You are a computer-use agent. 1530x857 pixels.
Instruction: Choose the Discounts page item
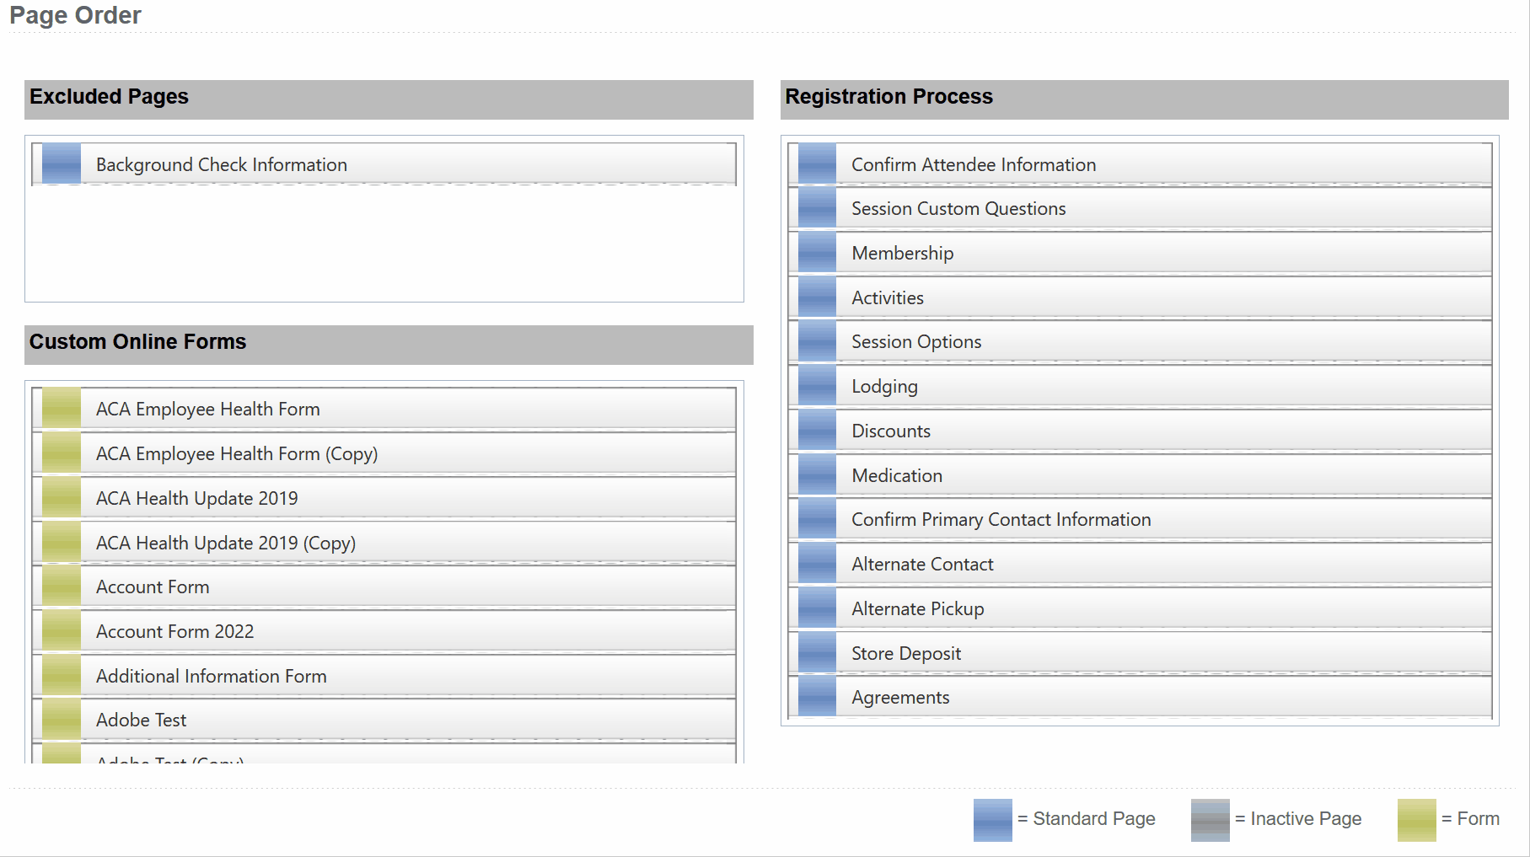[890, 431]
